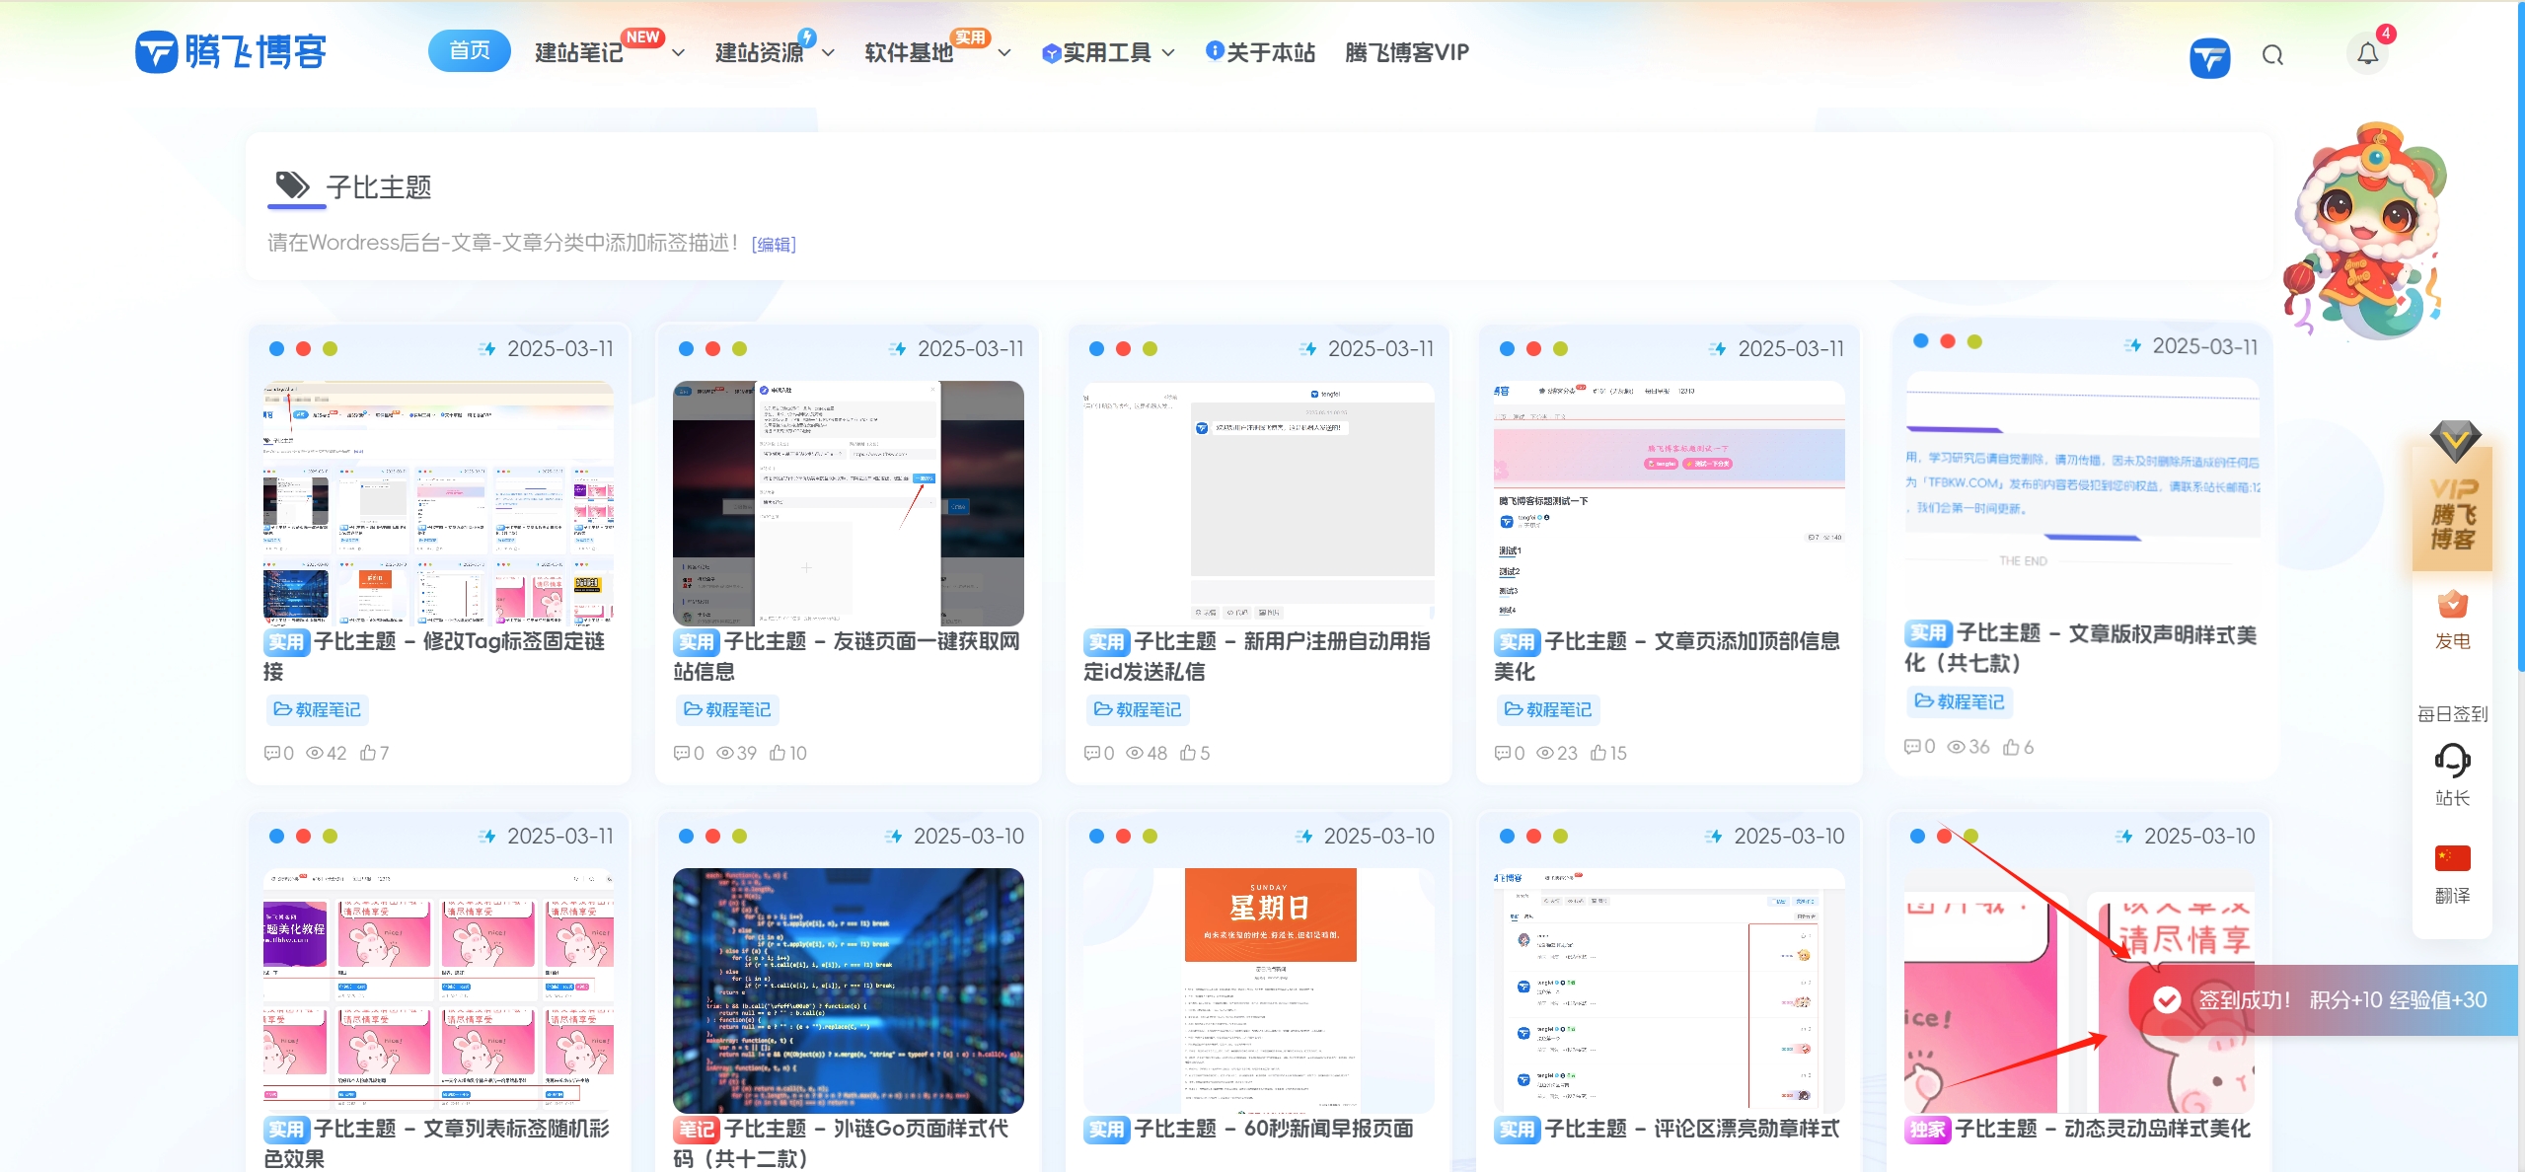Click the tag icon beside 子比主题 heading
This screenshot has width=2525, height=1172.
pos(293,184)
